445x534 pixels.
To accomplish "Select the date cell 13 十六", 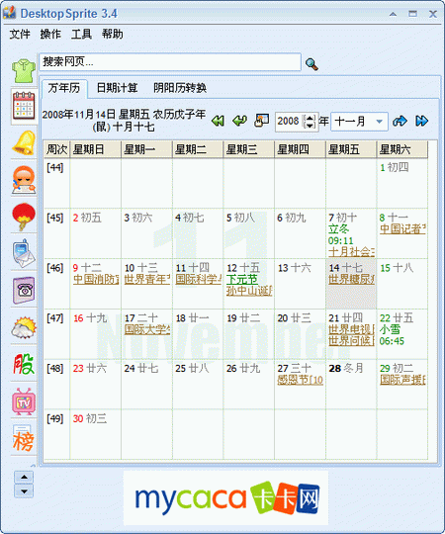I will click(300, 284).
